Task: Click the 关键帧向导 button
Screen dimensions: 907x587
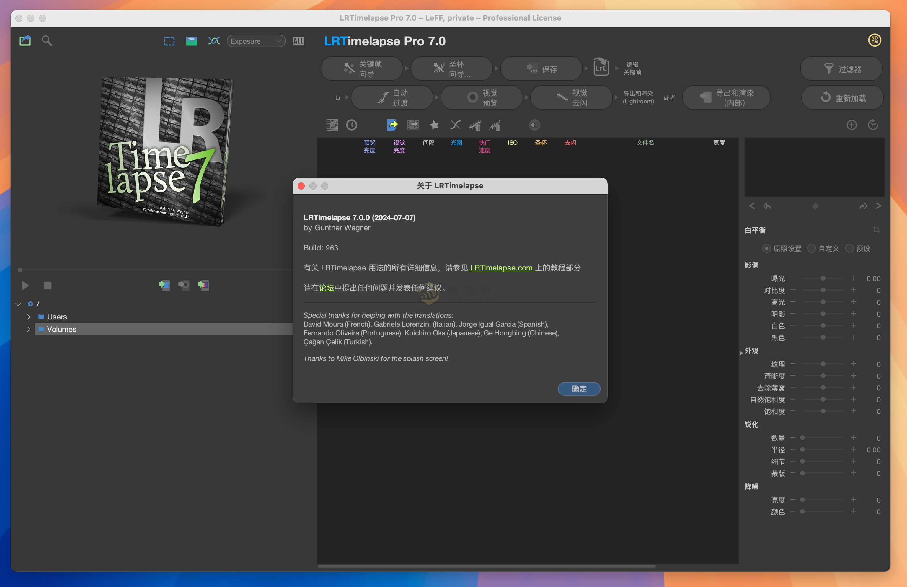Action: 362,69
